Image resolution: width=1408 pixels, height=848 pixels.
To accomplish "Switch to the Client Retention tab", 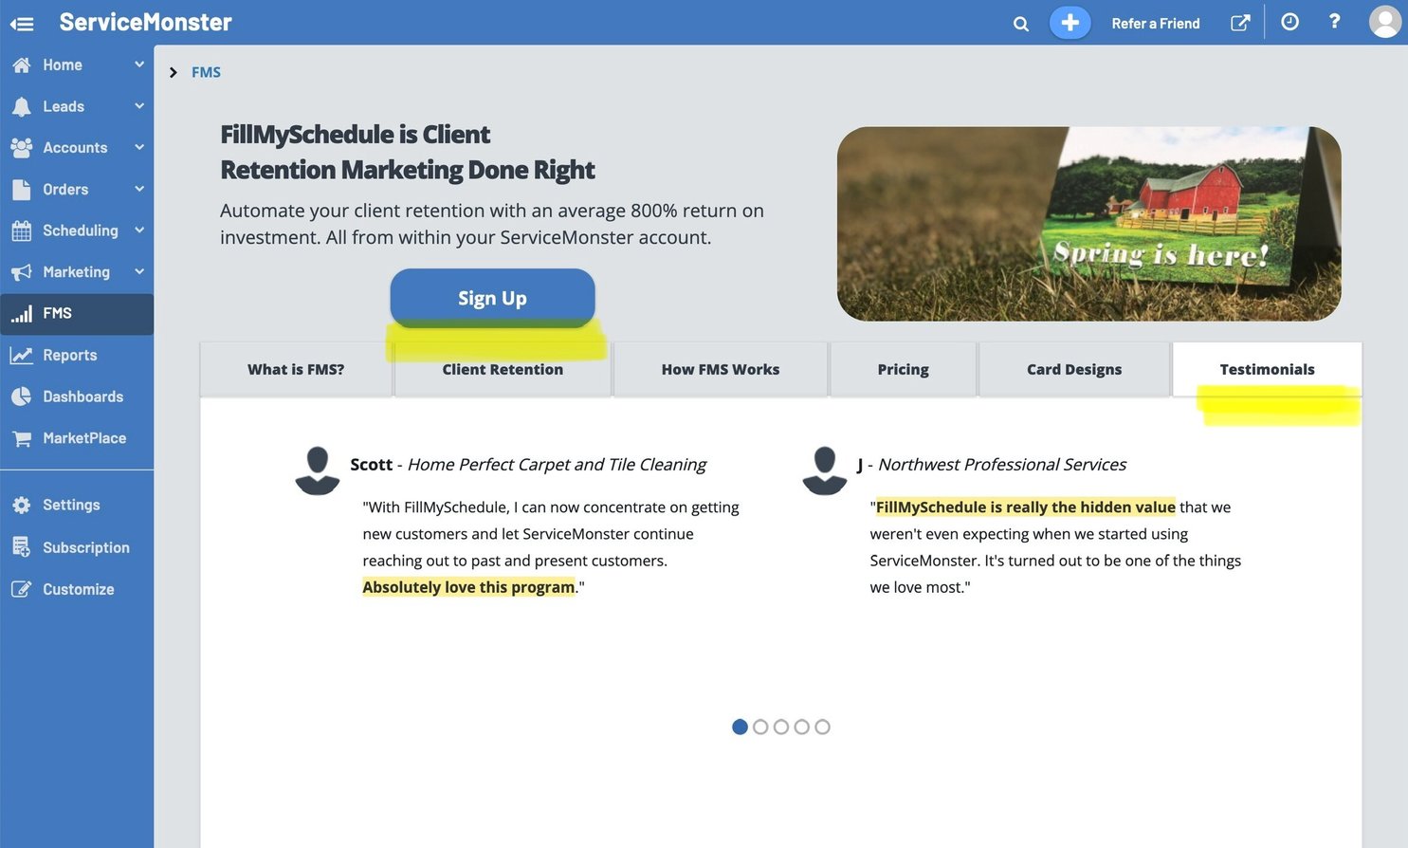I will [x=503, y=369].
